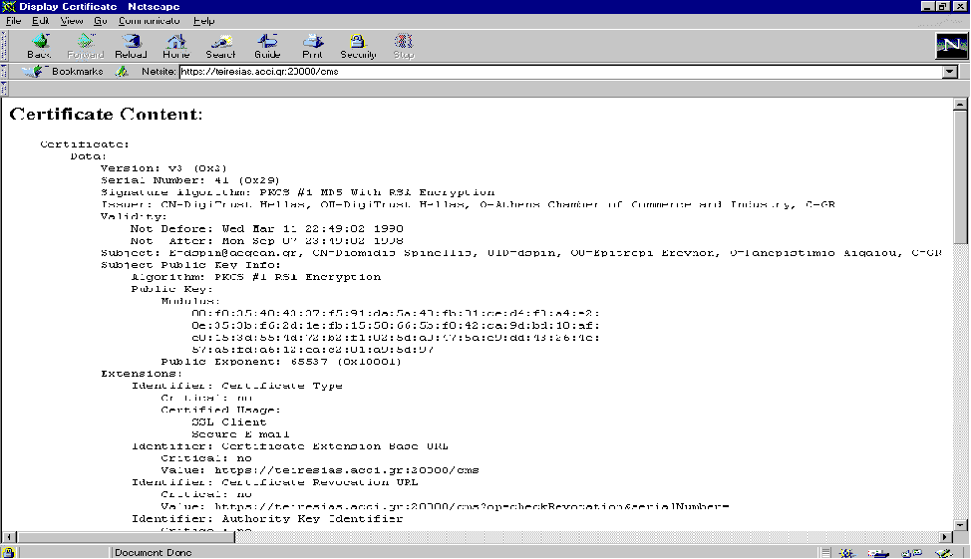Click the 'Document: Done' status text
Screen dimensions: 971x559
point(153,552)
